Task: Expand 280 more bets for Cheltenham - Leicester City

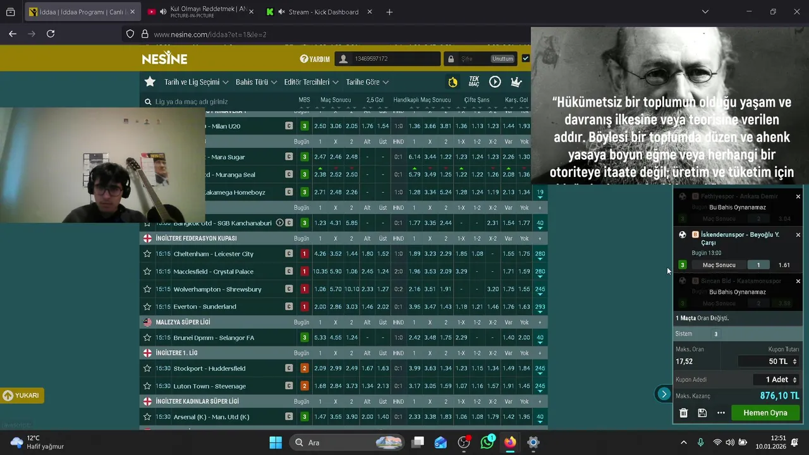Action: [540, 255]
